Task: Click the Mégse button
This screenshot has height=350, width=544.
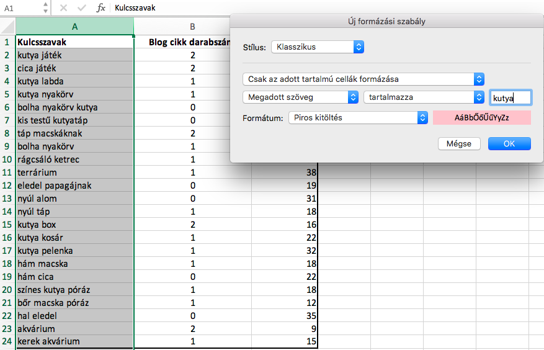Action: [x=459, y=144]
